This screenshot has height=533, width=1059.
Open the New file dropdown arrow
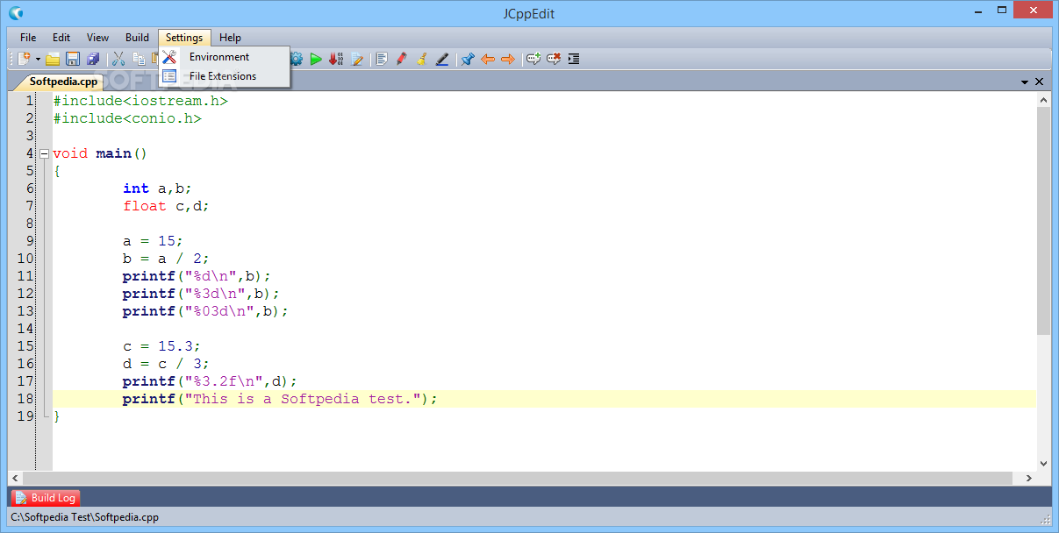38,59
